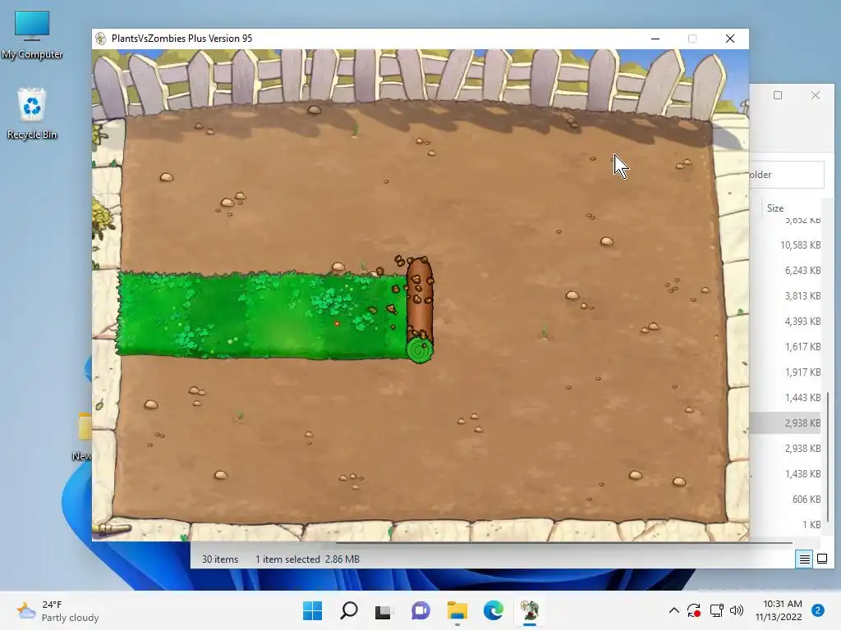Open Task View in the taskbar

coord(384,610)
